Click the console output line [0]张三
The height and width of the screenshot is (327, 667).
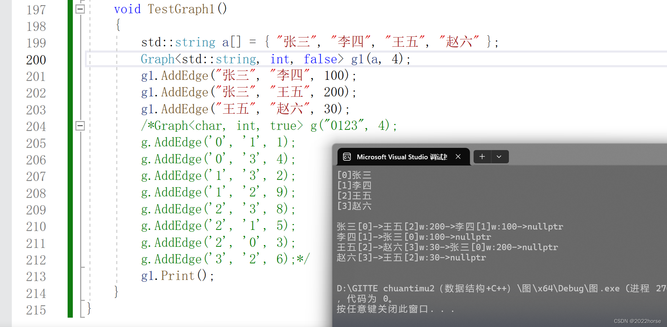[x=354, y=175]
